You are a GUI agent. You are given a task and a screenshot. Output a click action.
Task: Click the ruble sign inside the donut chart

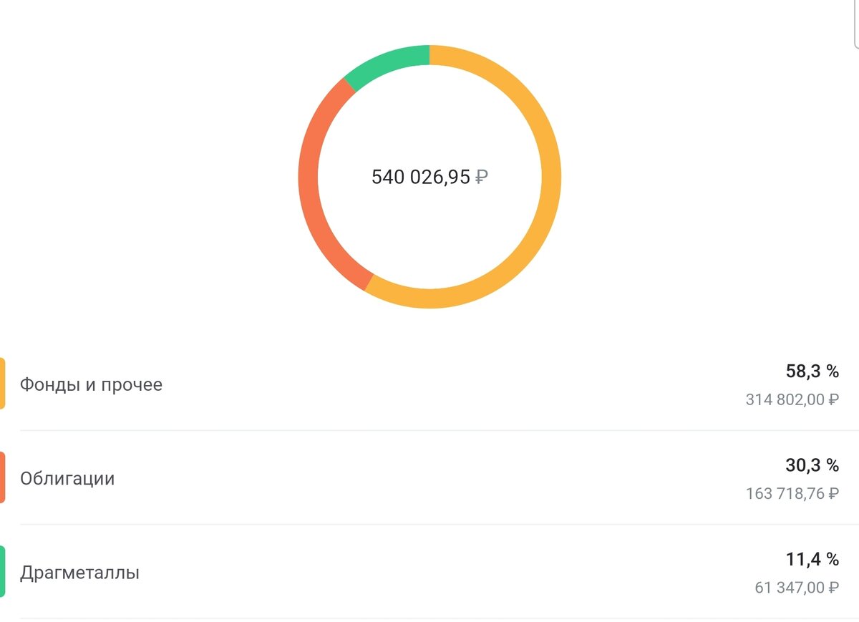click(x=482, y=178)
